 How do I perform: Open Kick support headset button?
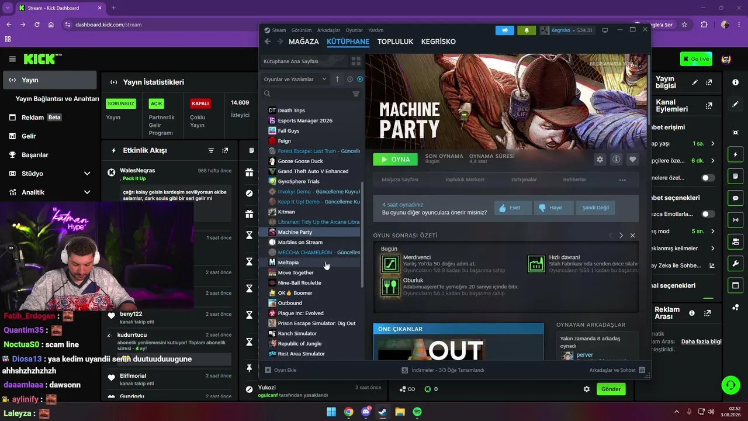point(730,385)
